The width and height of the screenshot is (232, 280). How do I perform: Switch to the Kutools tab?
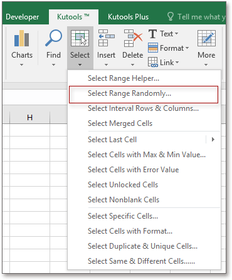[73, 17]
